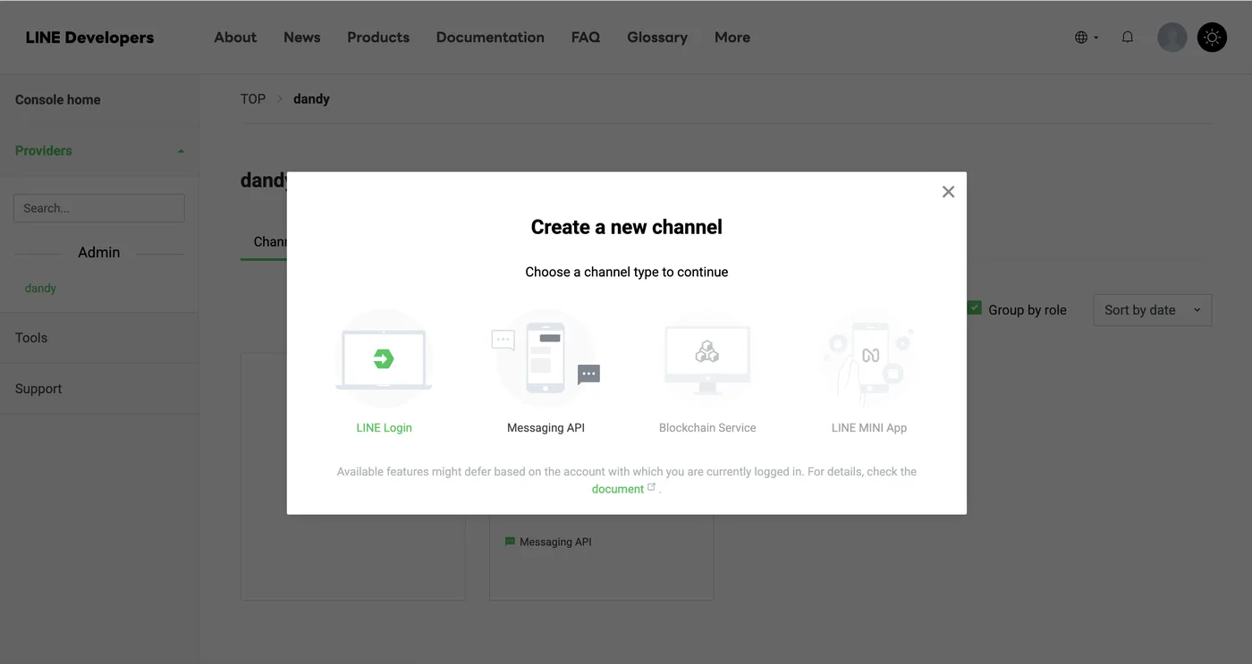Open the Products menu
Image resolution: width=1252 pixels, height=664 pixels.
coord(378,38)
